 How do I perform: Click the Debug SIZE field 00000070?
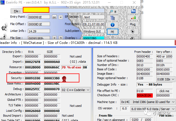pyautogui.click(x=52, y=89)
